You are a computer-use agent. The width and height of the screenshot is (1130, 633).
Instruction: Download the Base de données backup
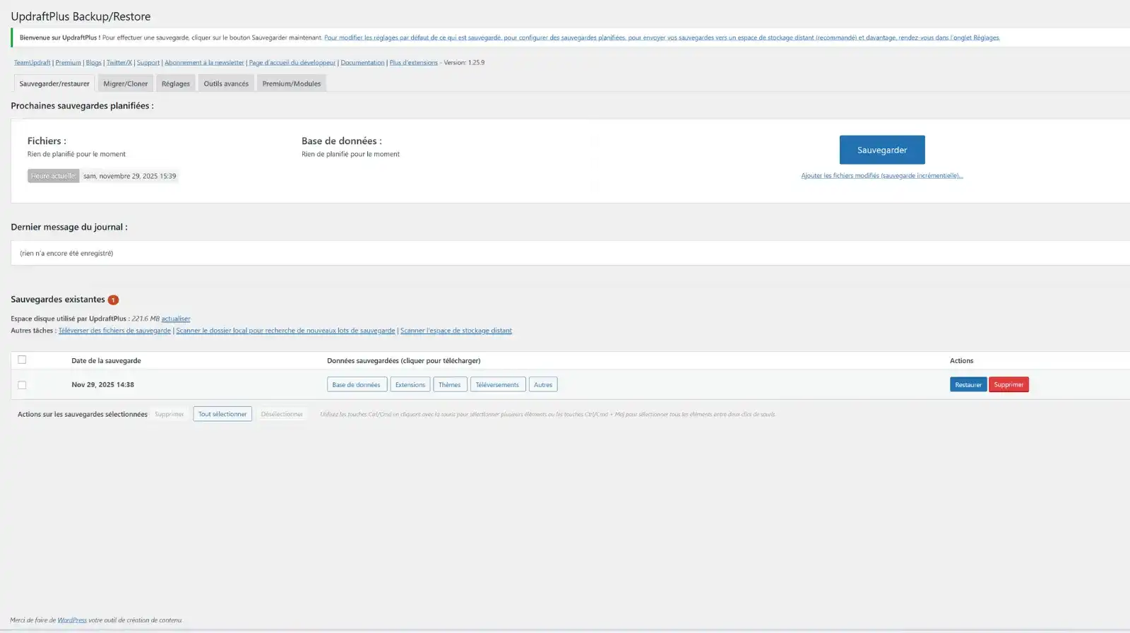point(356,385)
